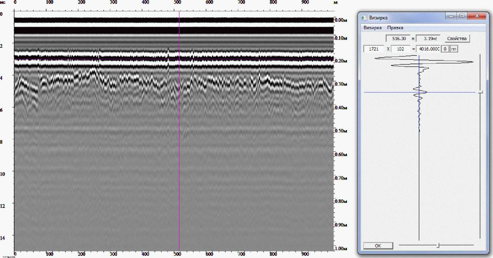Click the distance field showing 516.30
This screenshot has width=493, height=258.
(x=398, y=39)
